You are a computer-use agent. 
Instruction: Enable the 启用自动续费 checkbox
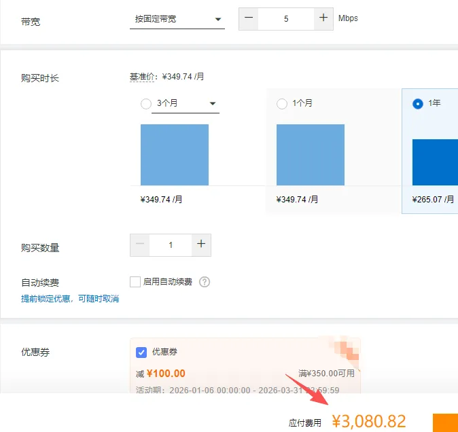pyautogui.click(x=135, y=282)
